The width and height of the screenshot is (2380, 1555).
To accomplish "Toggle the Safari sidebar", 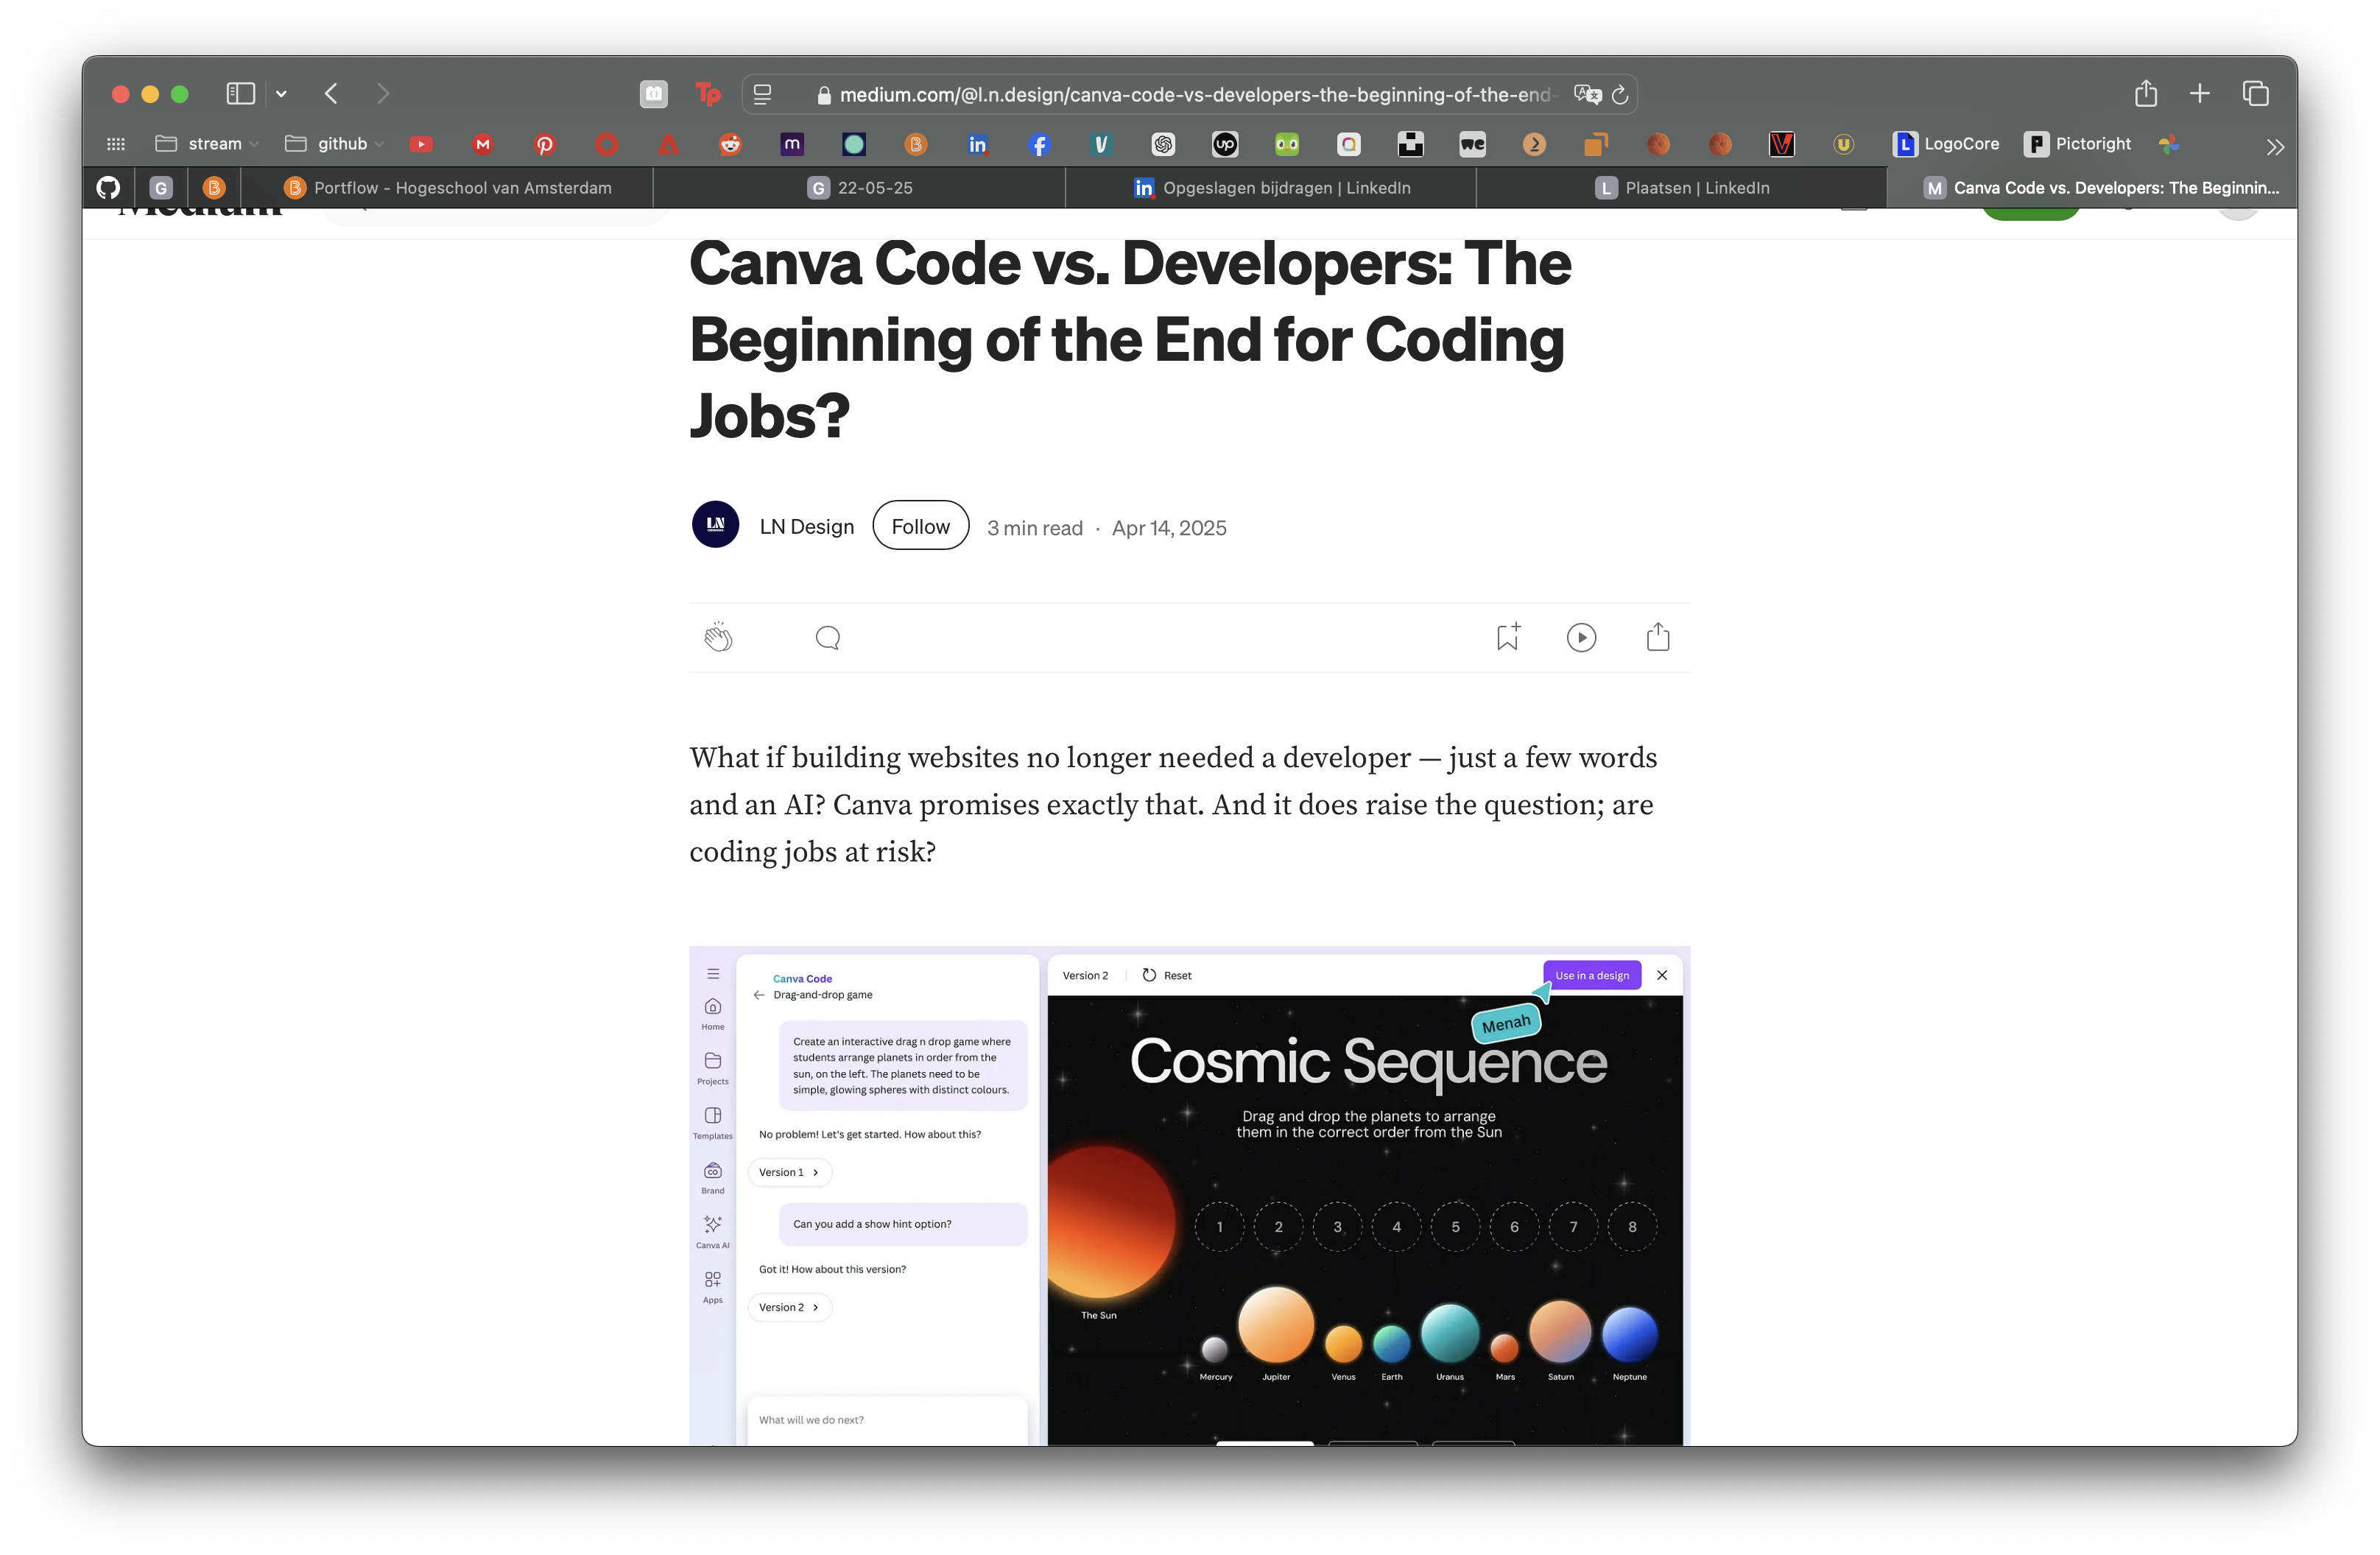I will tap(240, 94).
